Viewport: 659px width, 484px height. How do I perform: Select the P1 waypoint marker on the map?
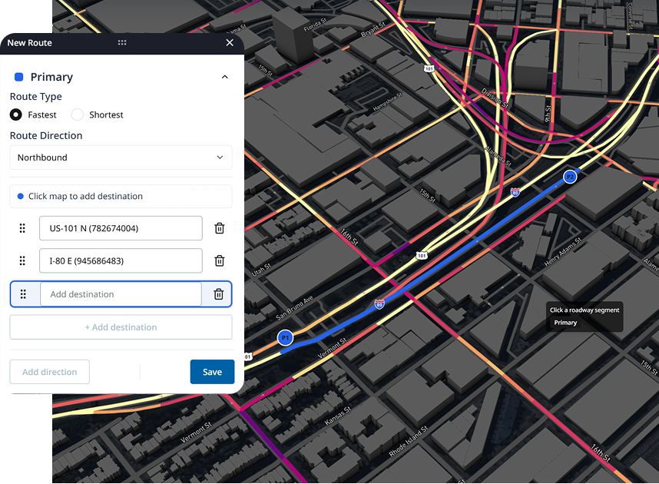pyautogui.click(x=285, y=337)
